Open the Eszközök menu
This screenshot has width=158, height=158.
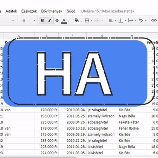click(29, 11)
